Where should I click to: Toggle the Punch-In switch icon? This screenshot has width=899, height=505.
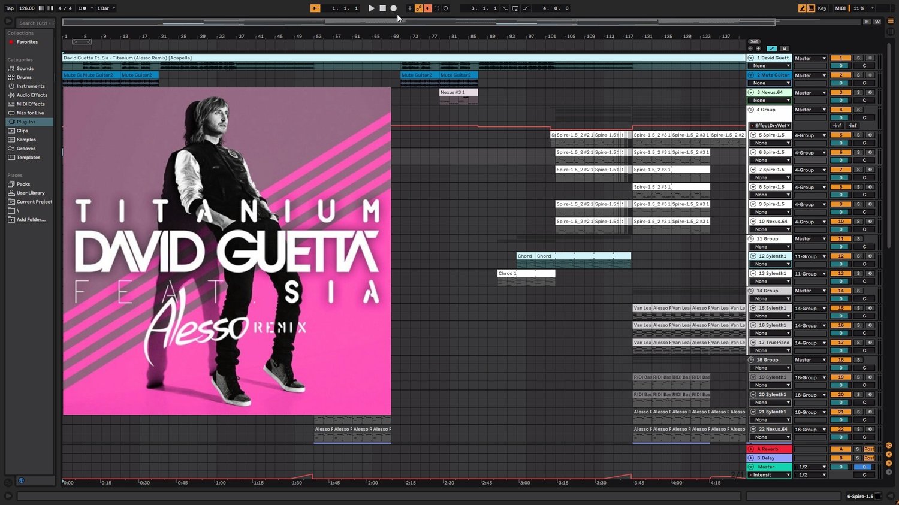pyautogui.click(x=505, y=8)
